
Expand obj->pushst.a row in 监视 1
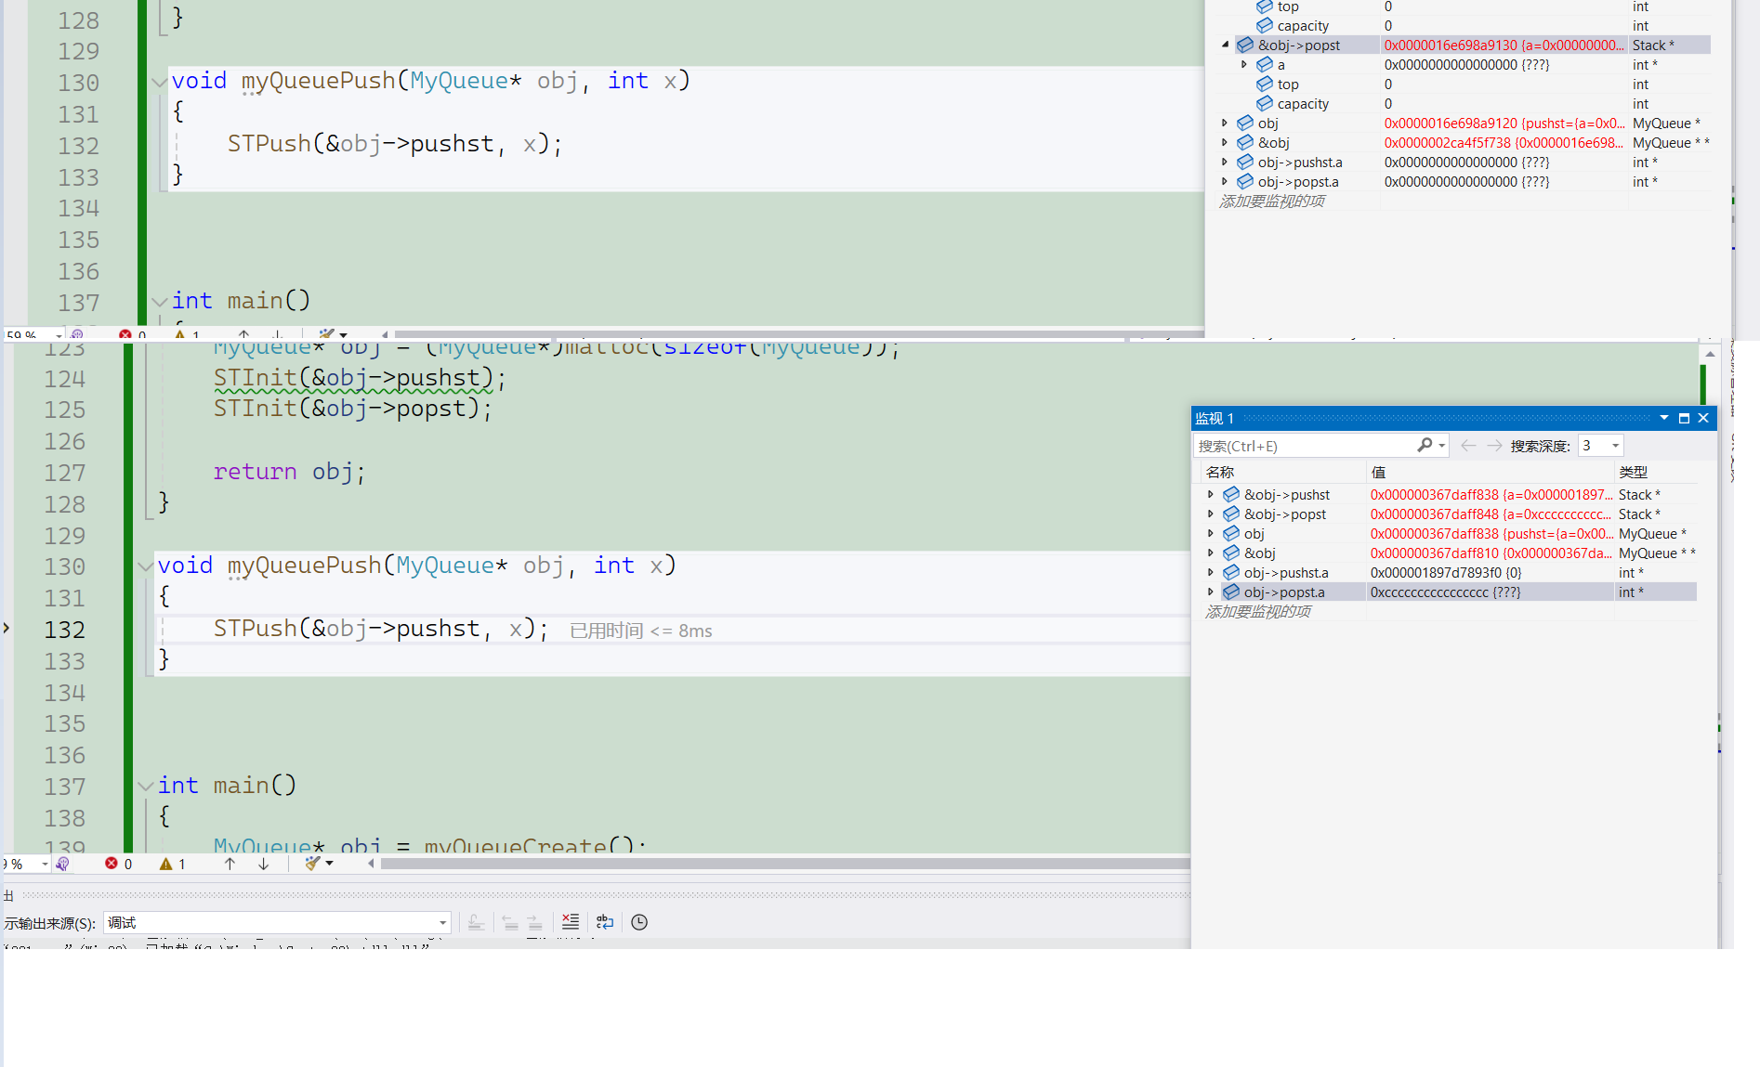coord(1210,572)
